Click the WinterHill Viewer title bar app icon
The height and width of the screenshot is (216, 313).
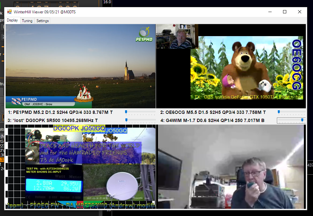click(9, 12)
